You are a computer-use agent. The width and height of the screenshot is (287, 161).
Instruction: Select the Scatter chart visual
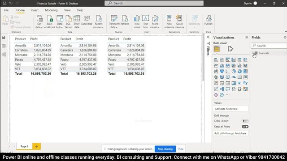tap(228, 72)
